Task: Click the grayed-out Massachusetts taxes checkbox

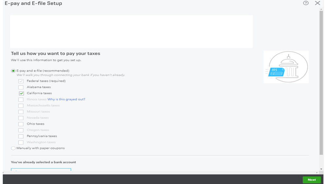Action: tap(21, 106)
